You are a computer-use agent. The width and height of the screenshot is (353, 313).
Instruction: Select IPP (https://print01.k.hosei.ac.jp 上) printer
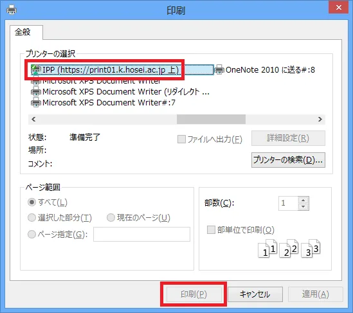(122, 70)
